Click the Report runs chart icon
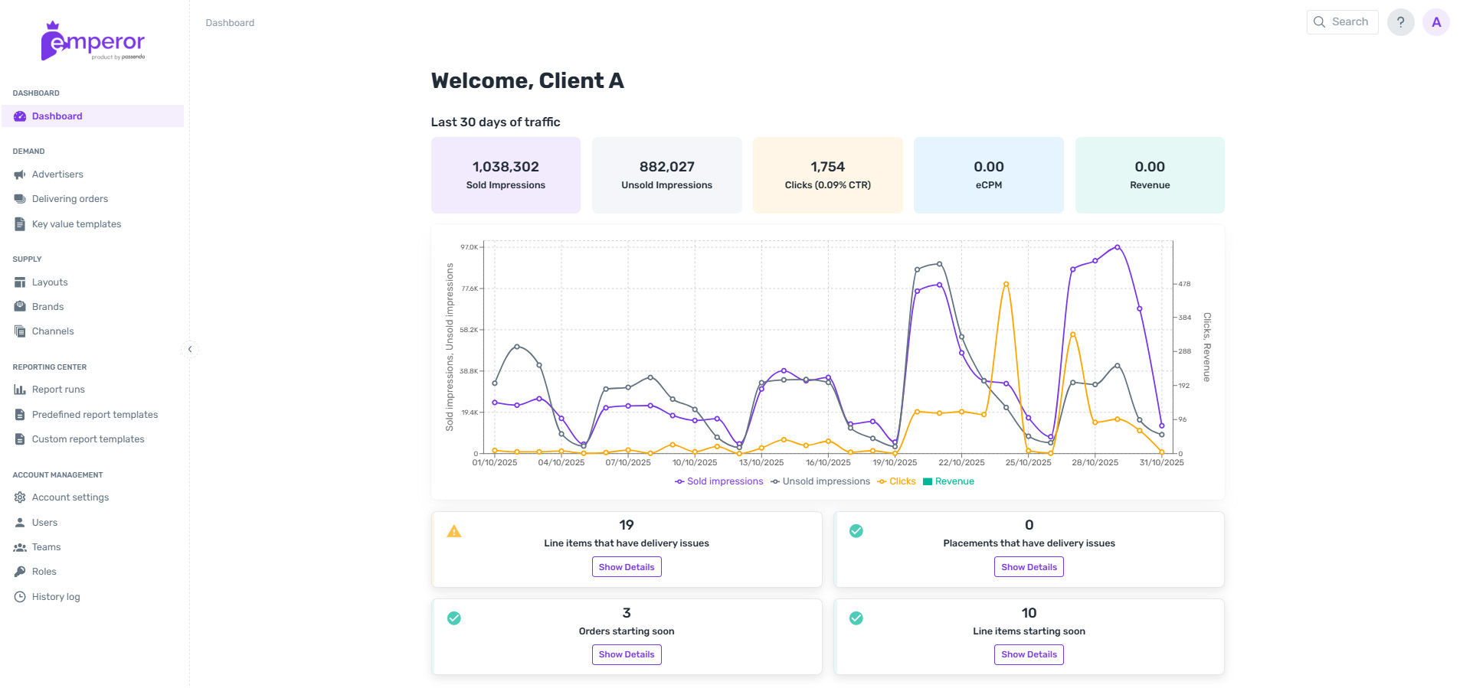 20,390
